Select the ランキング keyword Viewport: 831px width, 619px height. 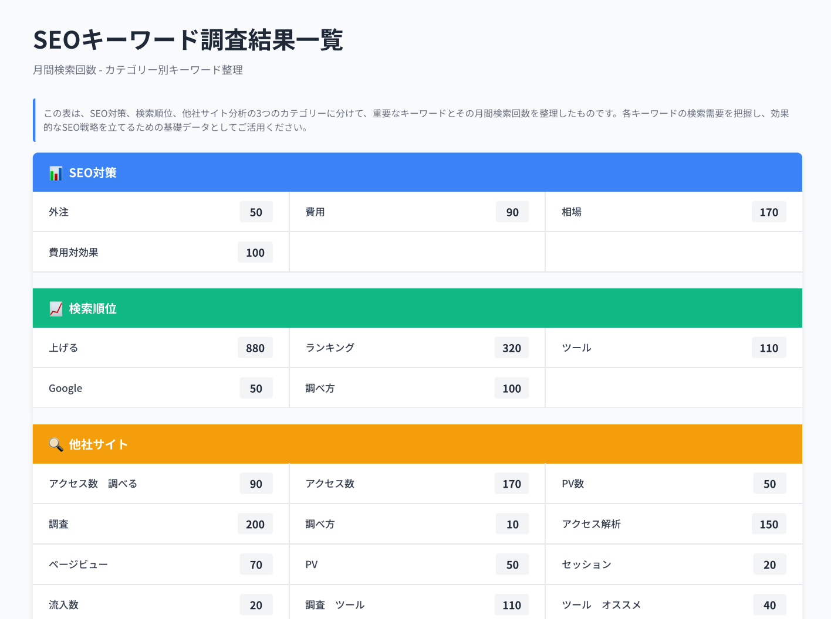[330, 348]
